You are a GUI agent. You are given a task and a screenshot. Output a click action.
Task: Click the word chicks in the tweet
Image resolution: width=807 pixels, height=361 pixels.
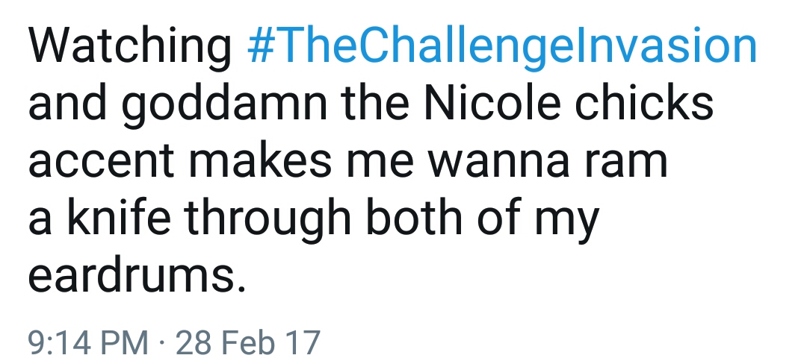[x=644, y=103]
